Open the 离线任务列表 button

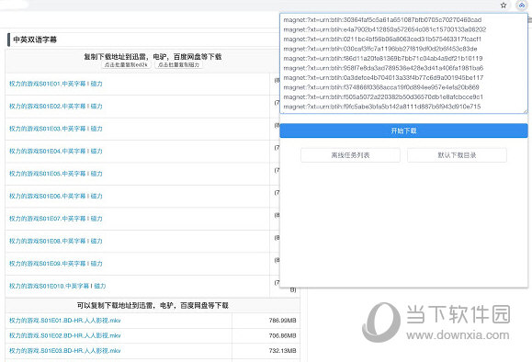coord(350,155)
